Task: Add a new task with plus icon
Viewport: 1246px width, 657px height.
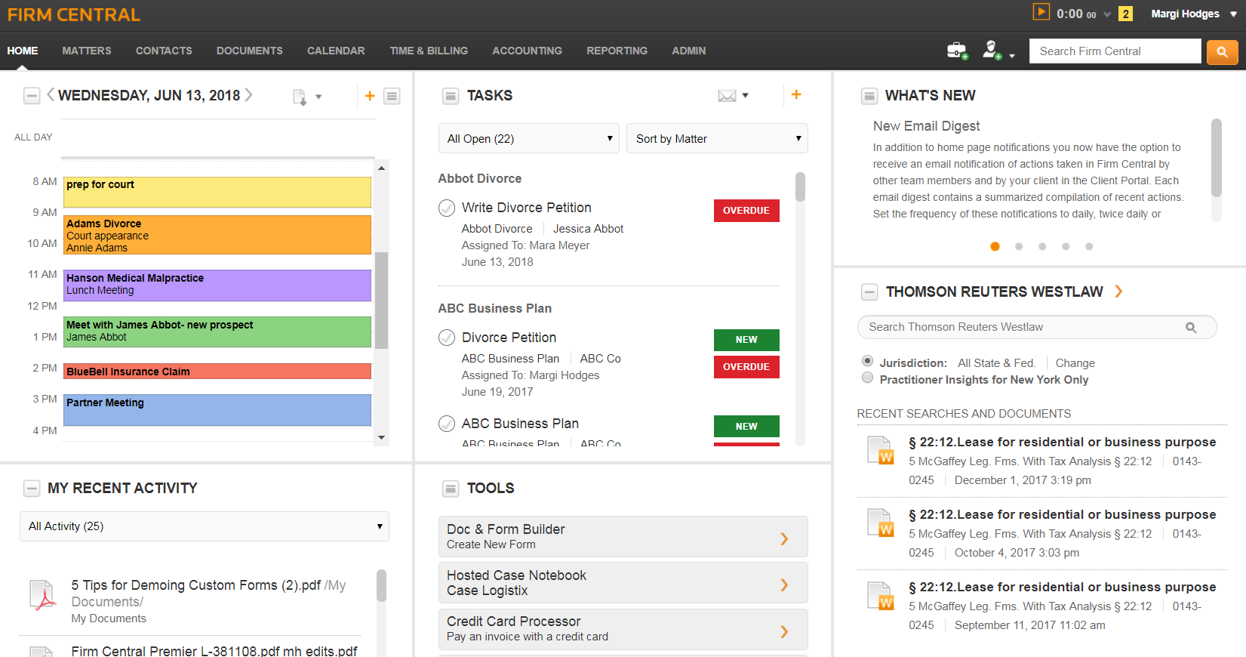Action: pos(795,94)
